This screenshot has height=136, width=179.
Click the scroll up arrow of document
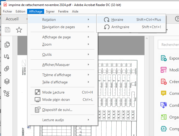(147, 38)
